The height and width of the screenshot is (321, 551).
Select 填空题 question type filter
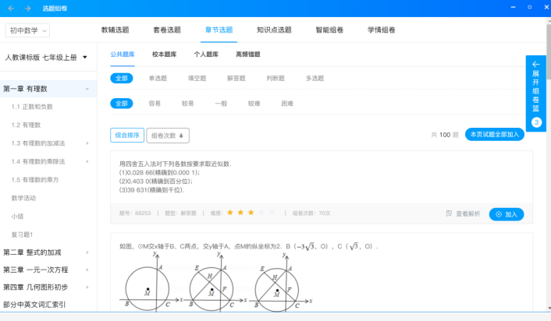[x=197, y=78]
